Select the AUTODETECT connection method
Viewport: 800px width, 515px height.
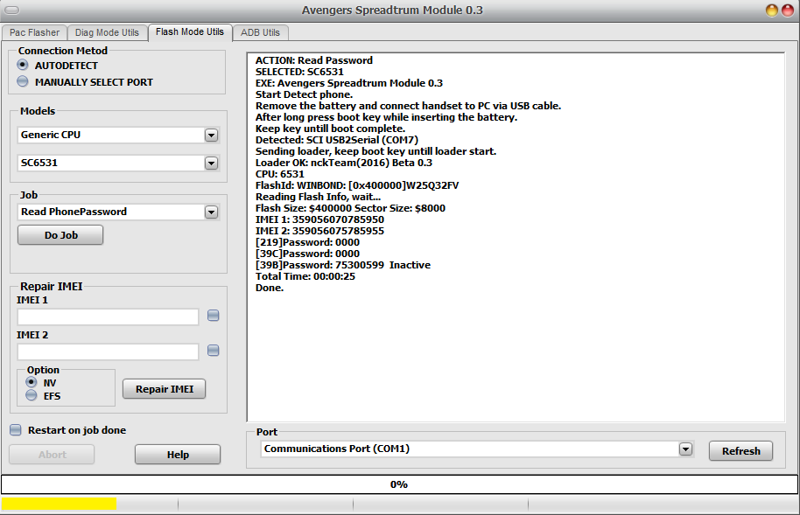(57, 66)
